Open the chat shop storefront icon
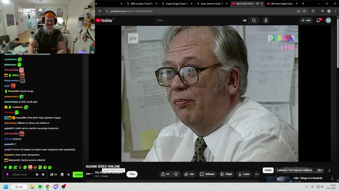 click(62, 175)
